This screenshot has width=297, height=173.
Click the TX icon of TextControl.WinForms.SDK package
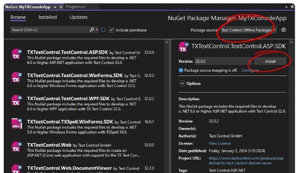point(17,77)
